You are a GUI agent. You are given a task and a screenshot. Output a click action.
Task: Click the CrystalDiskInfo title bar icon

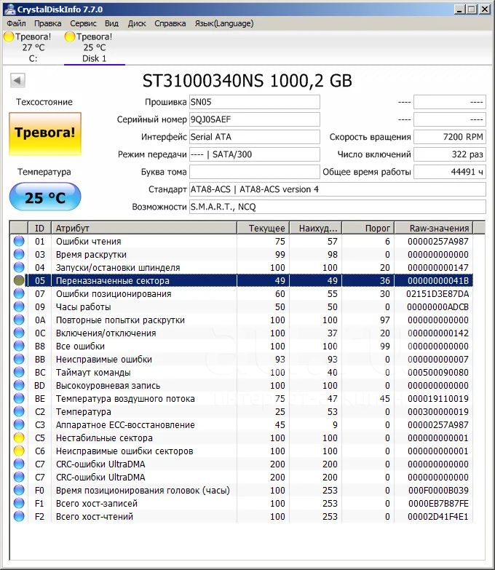9,9
